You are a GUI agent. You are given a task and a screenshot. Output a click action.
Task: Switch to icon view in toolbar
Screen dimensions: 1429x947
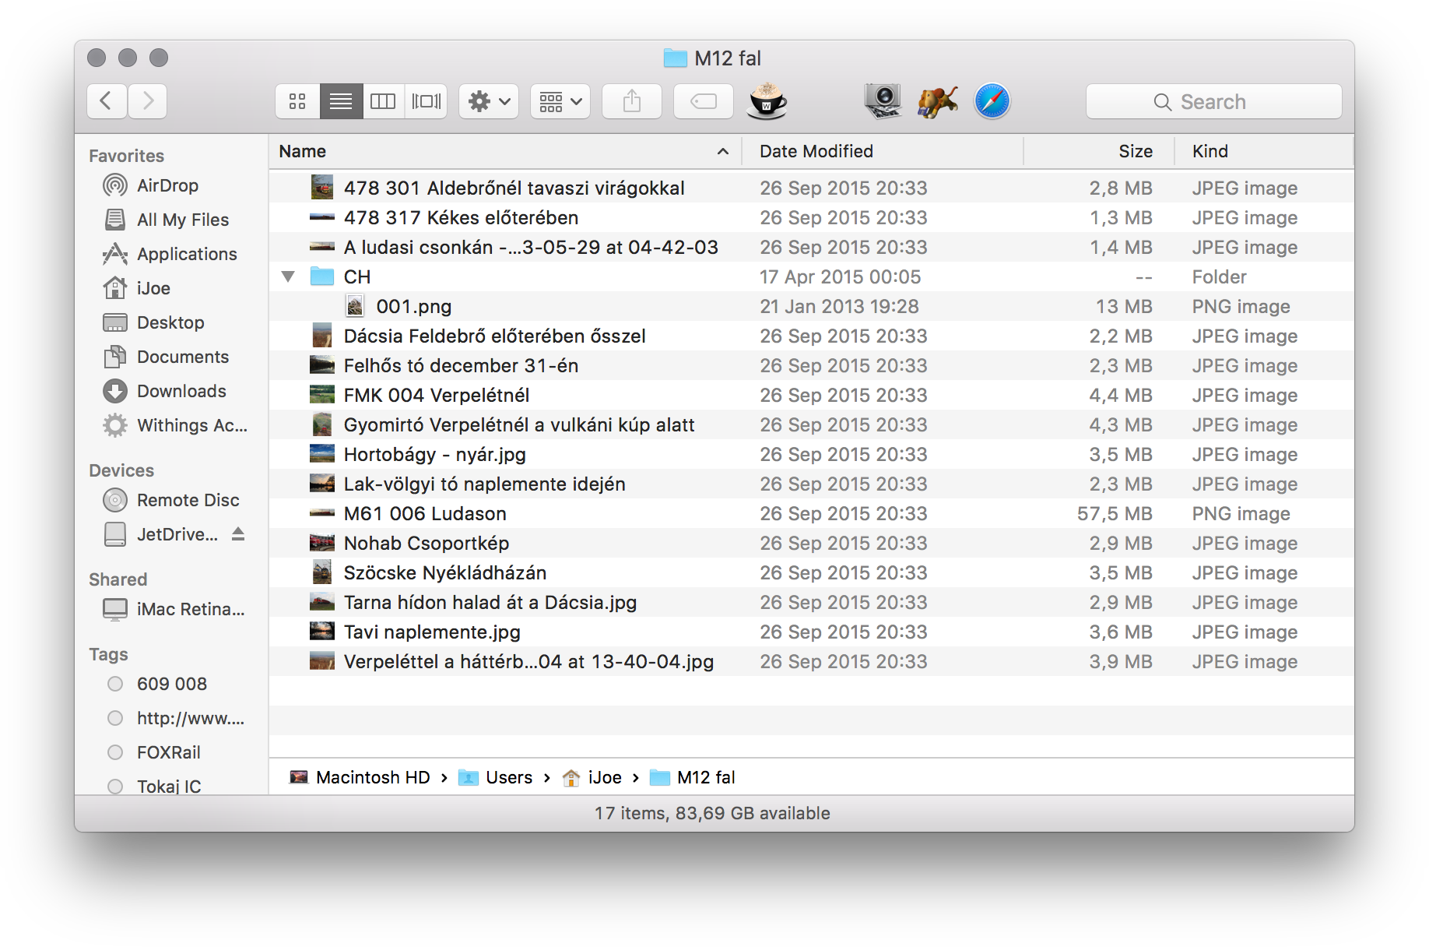pyautogui.click(x=297, y=101)
